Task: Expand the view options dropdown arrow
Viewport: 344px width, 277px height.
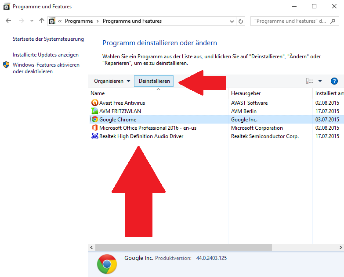Action: pos(320,81)
